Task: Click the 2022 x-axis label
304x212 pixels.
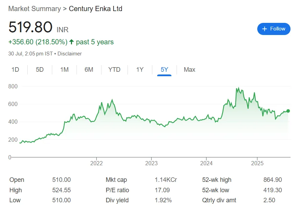Action: [96, 163]
